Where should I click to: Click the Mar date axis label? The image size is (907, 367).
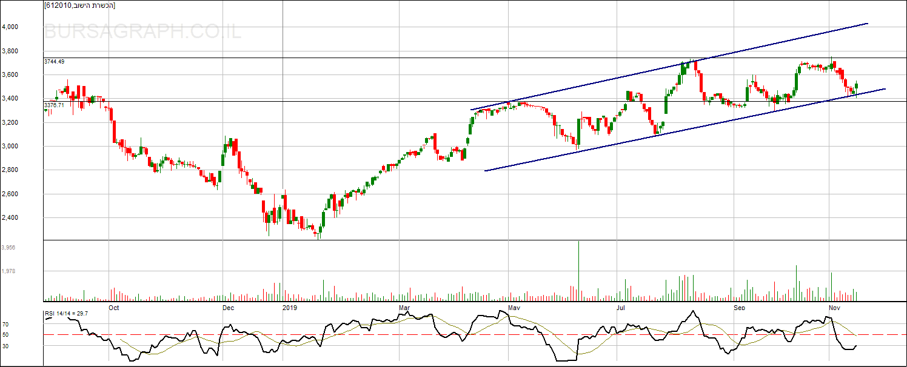point(404,308)
